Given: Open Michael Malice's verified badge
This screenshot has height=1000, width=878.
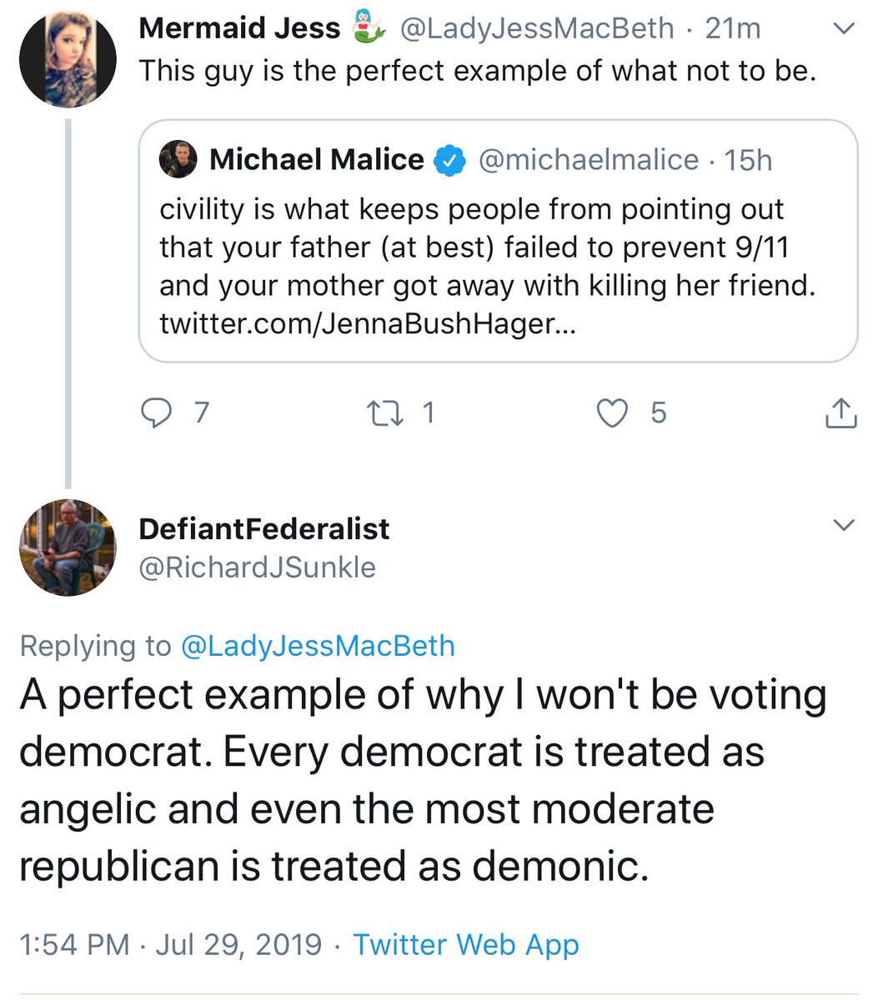Looking at the screenshot, I should 451,160.
